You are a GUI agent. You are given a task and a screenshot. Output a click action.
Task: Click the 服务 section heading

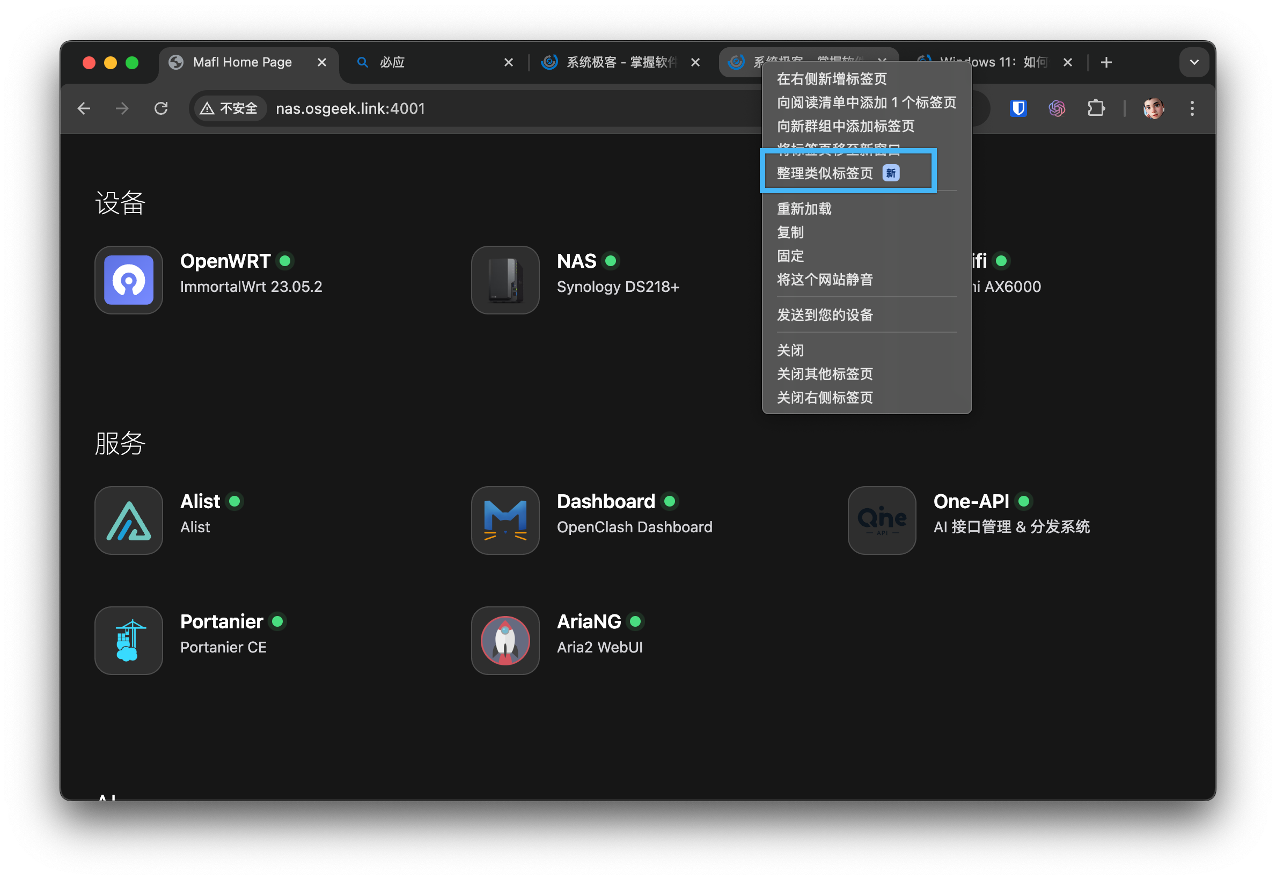pos(120,443)
